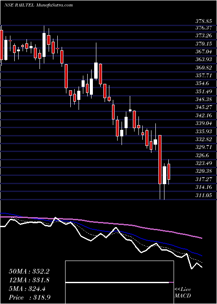Click the 320.38 price axis label
This screenshot has height=304, width=217.
[x=203, y=171]
